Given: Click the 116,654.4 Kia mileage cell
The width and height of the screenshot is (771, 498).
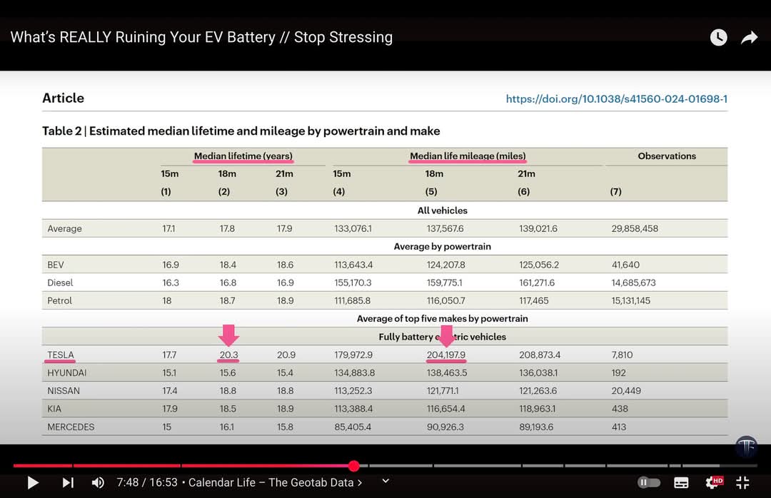Looking at the screenshot, I should [x=446, y=409].
